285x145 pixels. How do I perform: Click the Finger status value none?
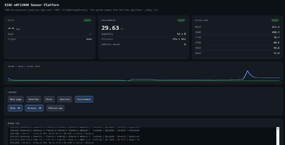tap(89, 39)
